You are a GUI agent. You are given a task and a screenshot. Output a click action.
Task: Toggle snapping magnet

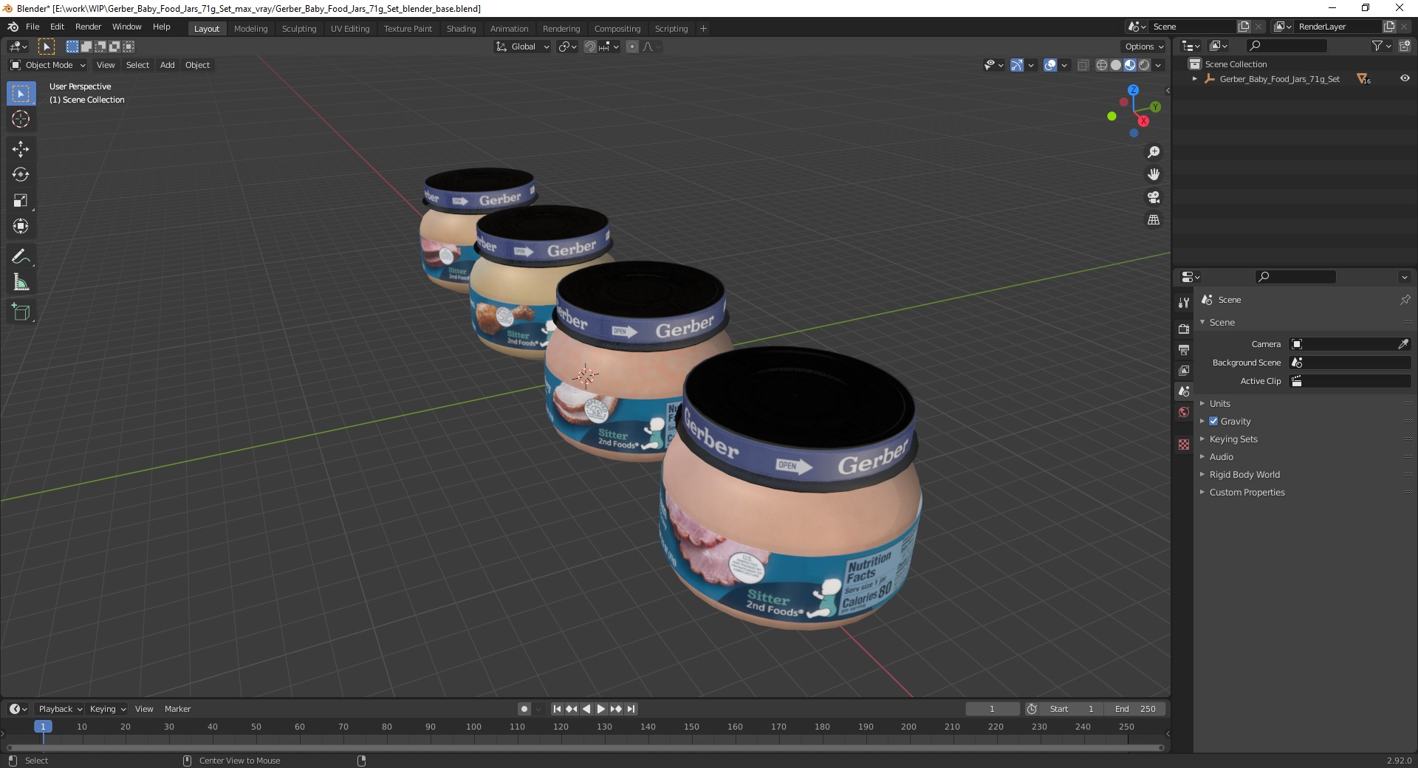(590, 47)
